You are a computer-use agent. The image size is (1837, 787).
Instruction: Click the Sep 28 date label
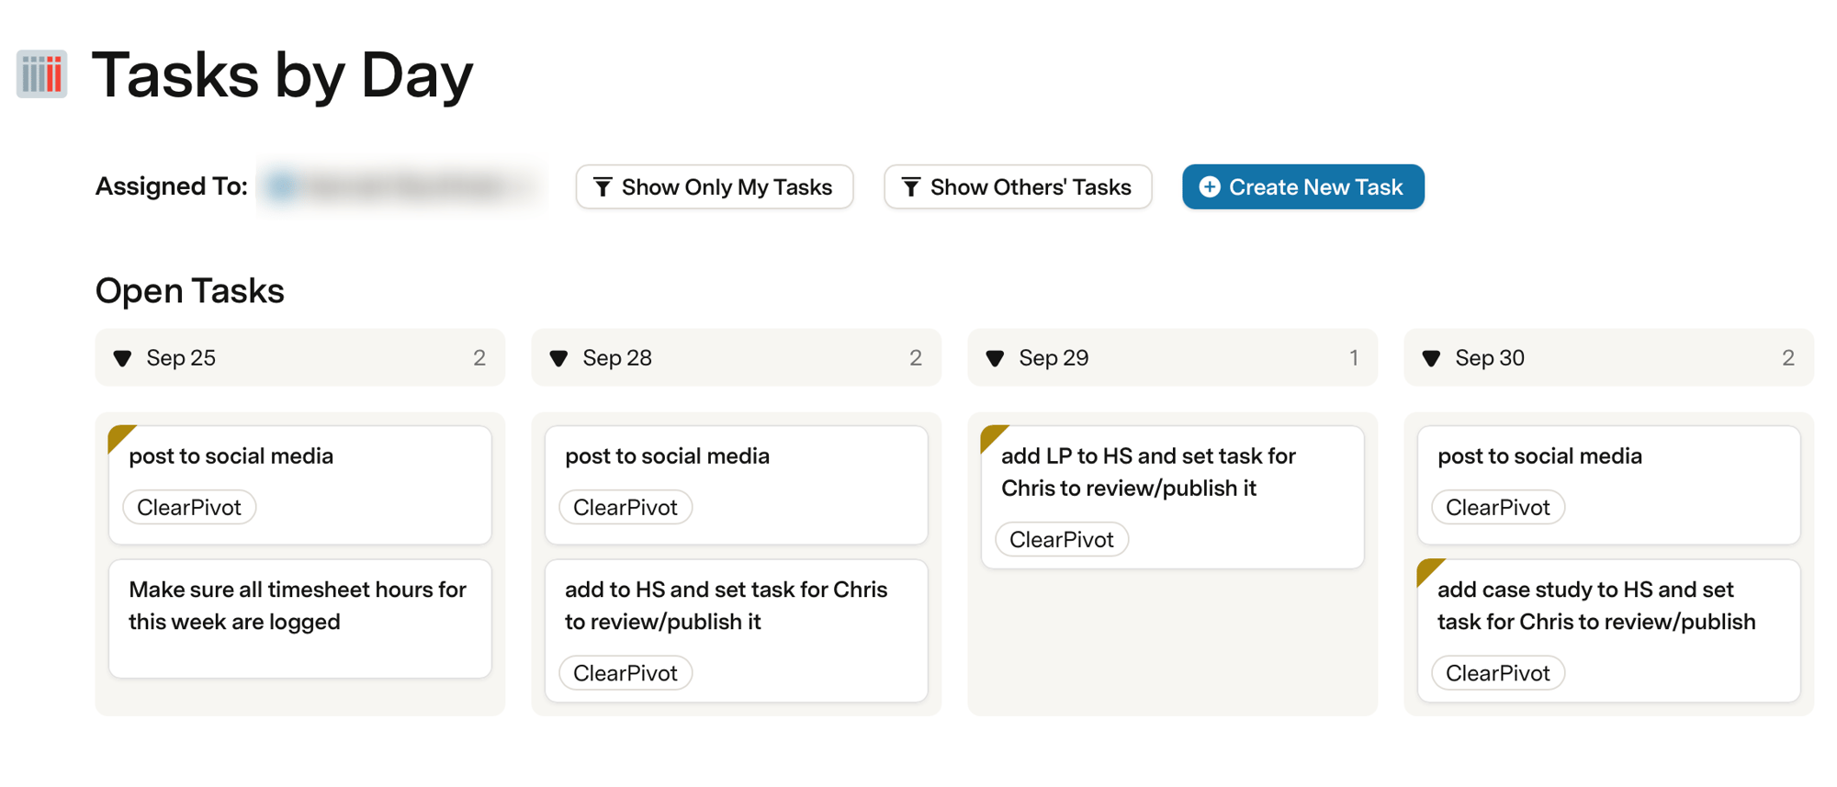(617, 358)
